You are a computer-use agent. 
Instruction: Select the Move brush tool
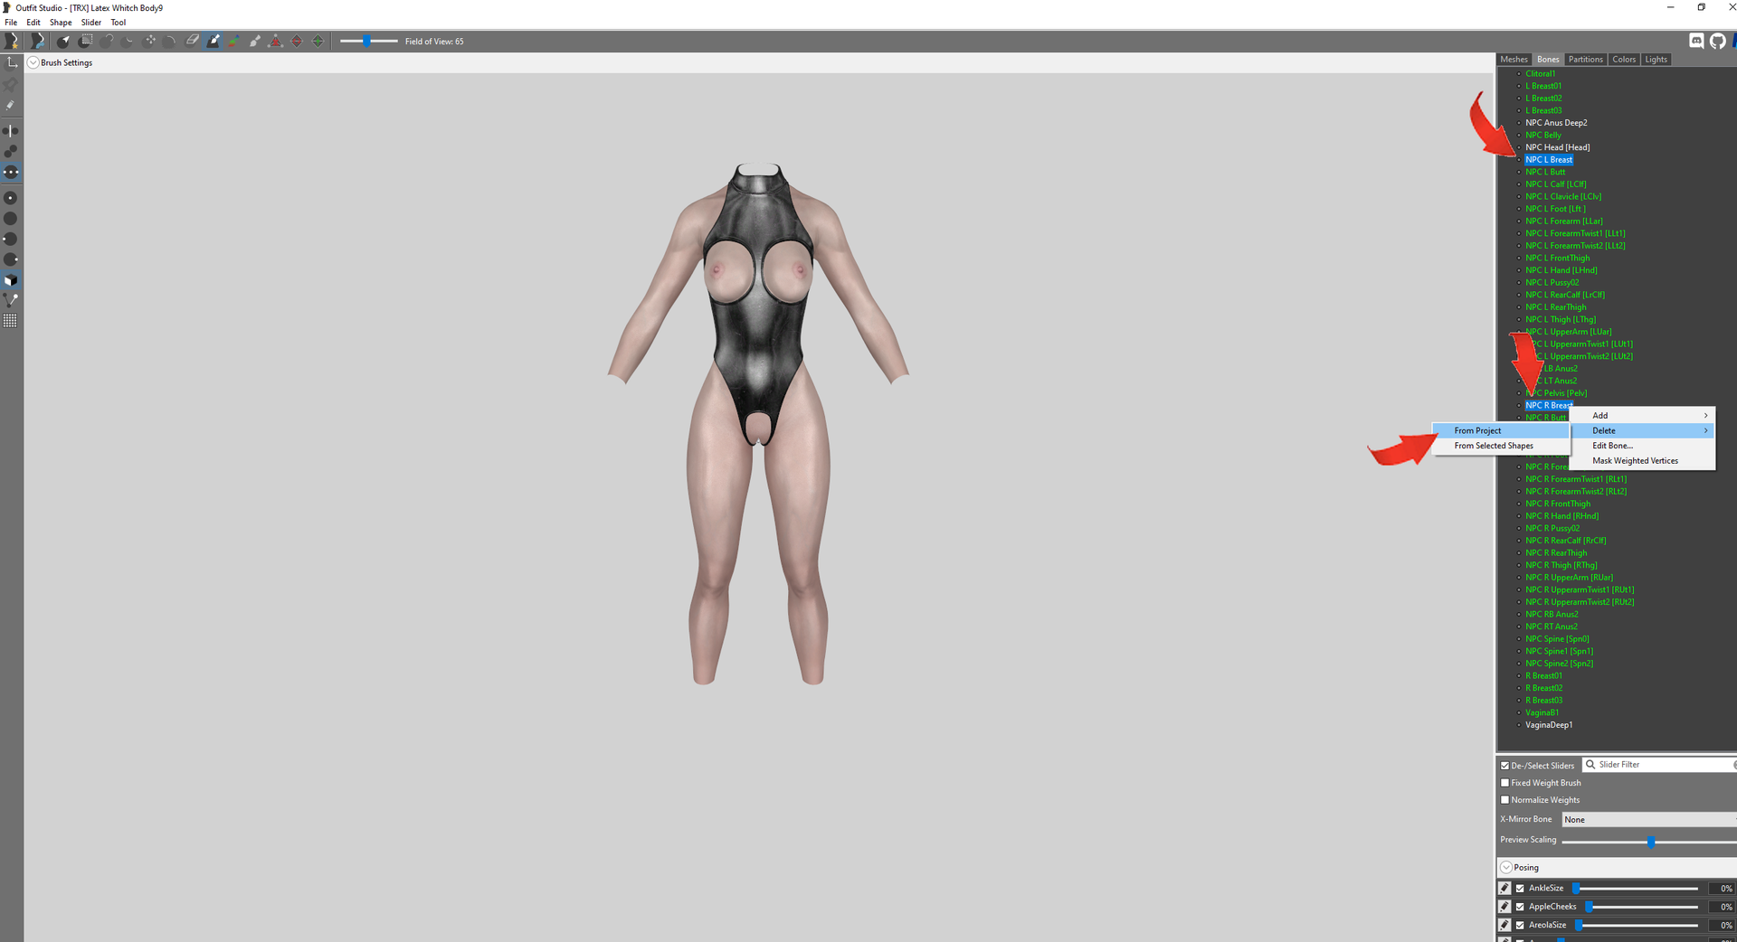click(x=150, y=41)
